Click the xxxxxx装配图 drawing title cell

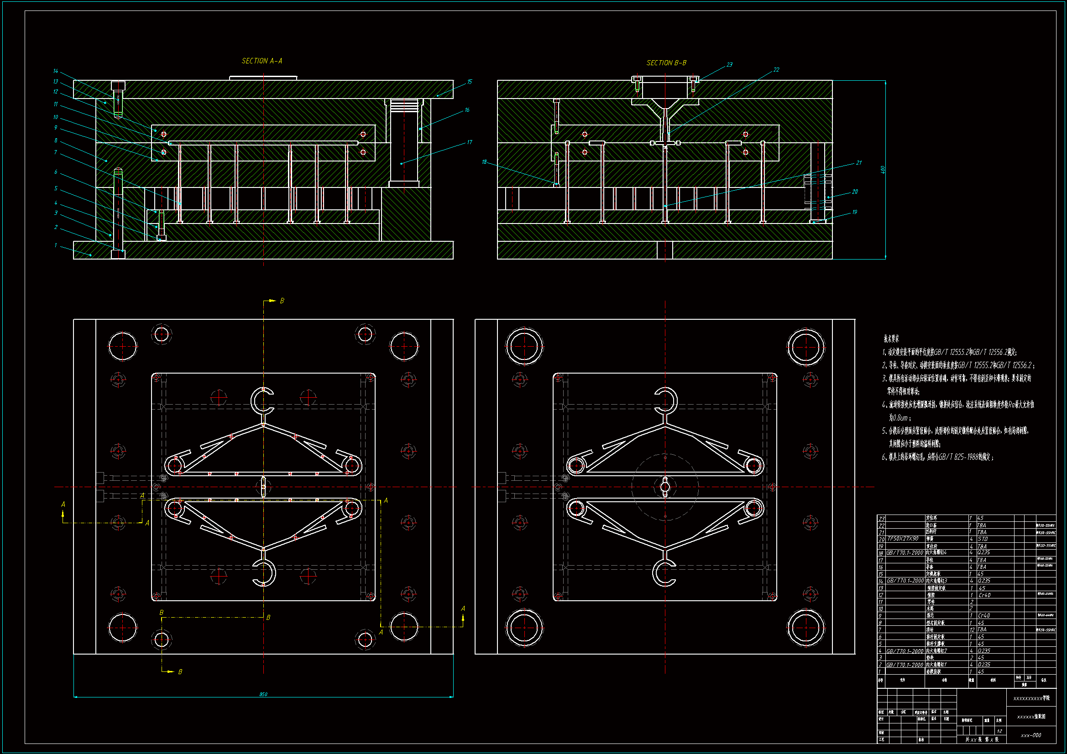click(x=1031, y=717)
